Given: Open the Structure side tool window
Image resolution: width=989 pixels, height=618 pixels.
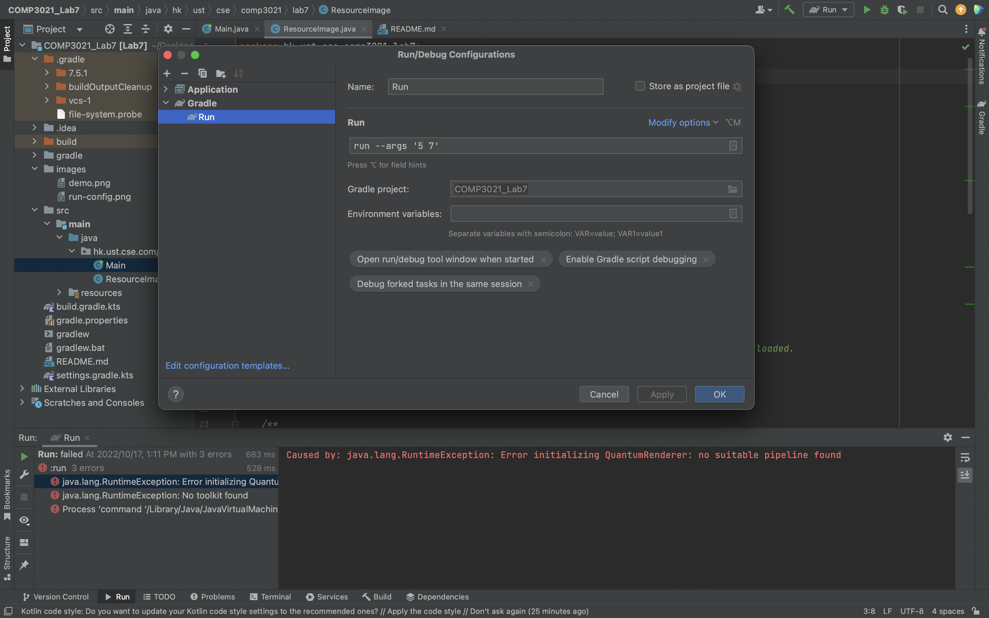Looking at the screenshot, I should (x=7, y=558).
